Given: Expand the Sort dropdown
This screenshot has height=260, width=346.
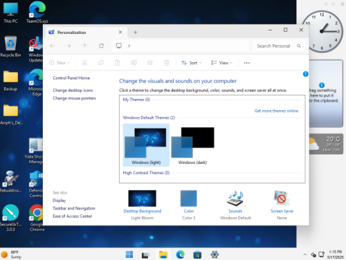Looking at the screenshot, I should coord(192,63).
